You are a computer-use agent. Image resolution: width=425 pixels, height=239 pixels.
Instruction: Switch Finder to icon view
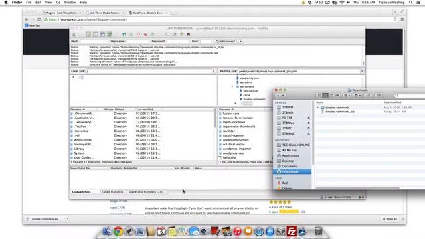(x=319, y=95)
